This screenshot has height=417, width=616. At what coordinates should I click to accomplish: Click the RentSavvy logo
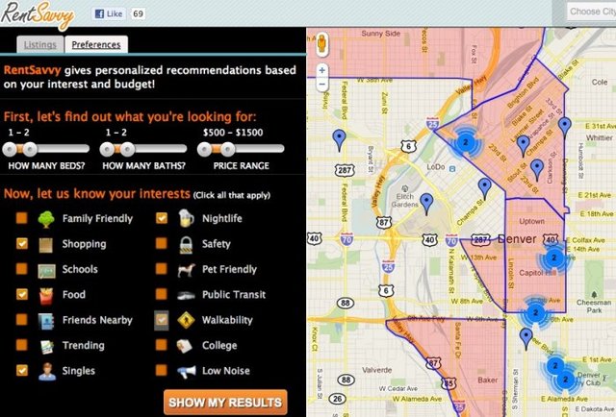pyautogui.click(x=38, y=15)
